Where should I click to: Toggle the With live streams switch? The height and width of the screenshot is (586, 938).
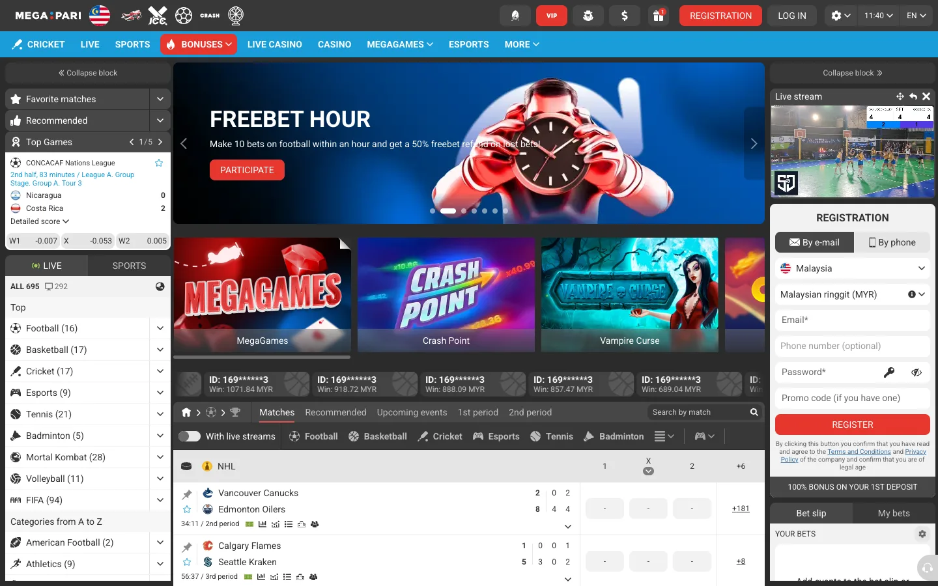(x=190, y=436)
